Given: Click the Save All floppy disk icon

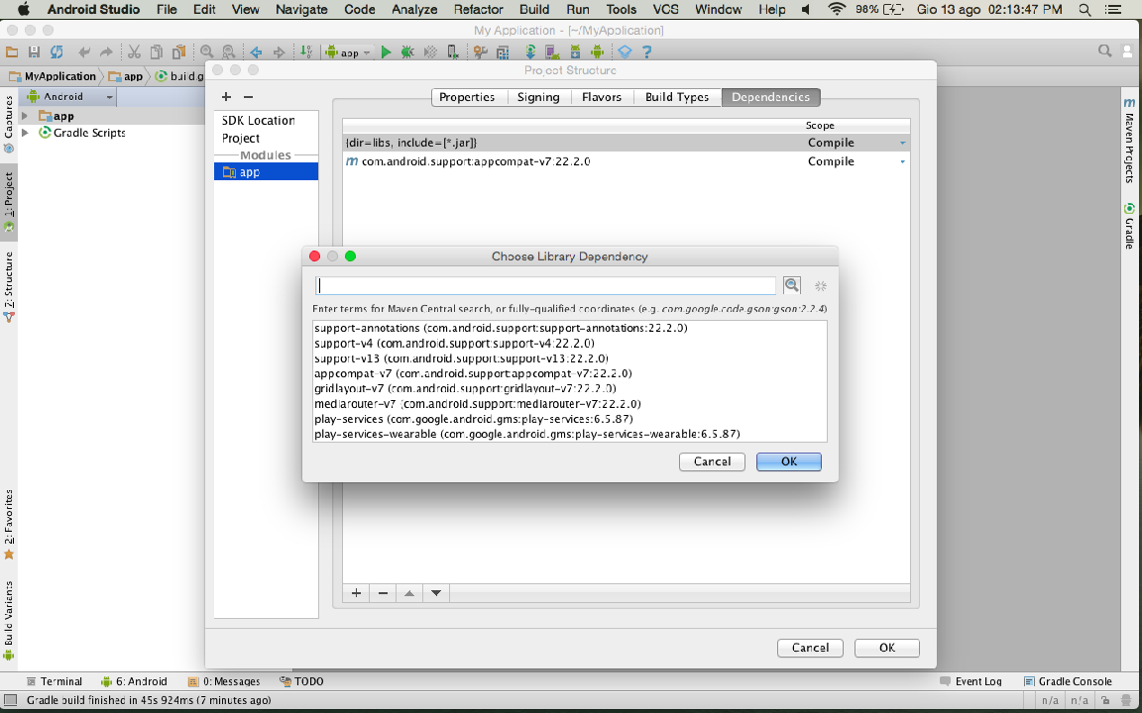Looking at the screenshot, I should coord(34,51).
